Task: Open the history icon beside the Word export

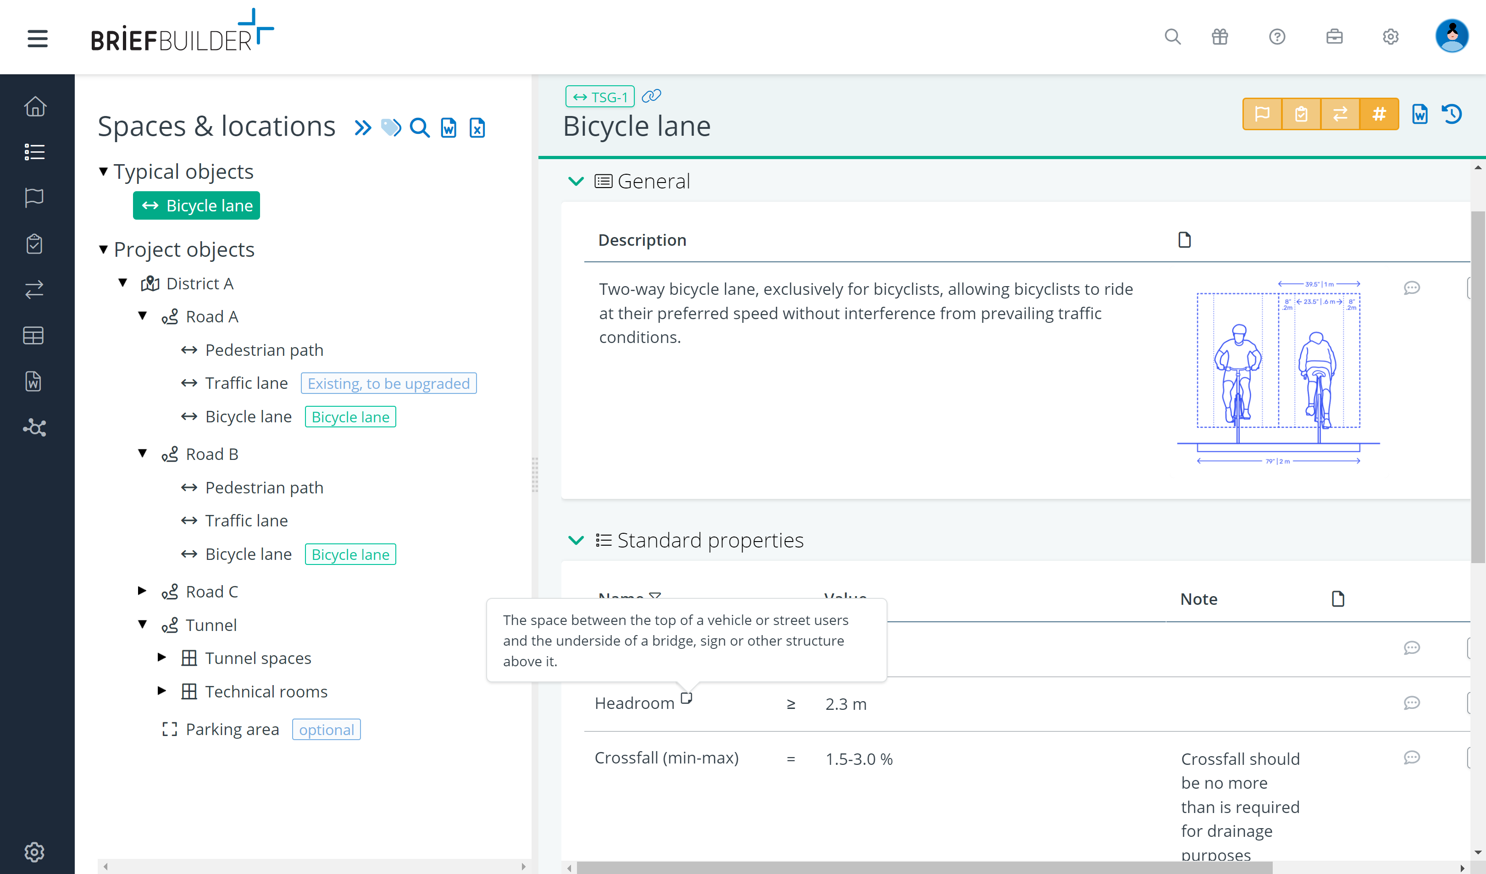Action: click(1452, 114)
